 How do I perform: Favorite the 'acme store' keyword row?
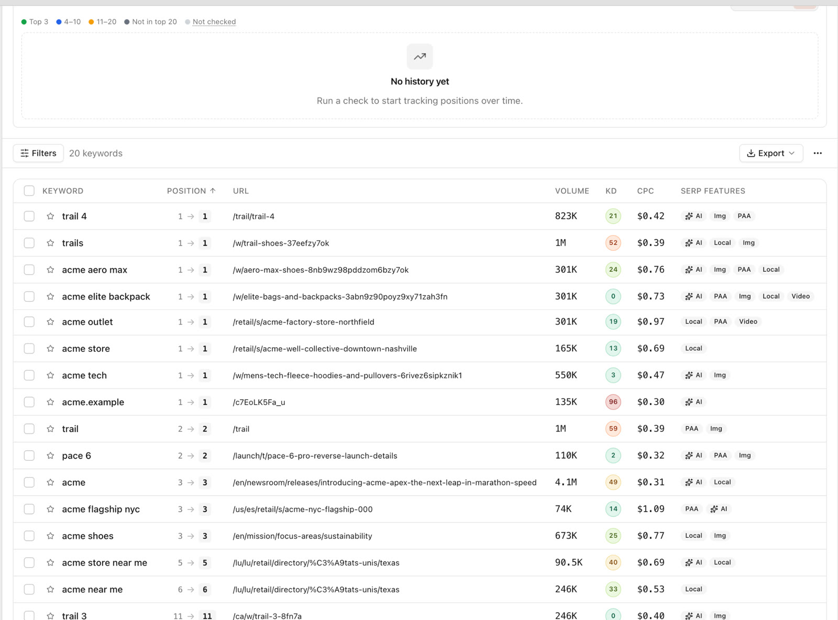point(50,349)
